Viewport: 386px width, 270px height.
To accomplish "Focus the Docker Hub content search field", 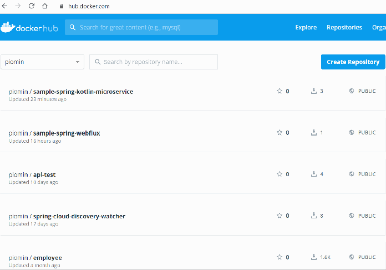I will [x=141, y=27].
